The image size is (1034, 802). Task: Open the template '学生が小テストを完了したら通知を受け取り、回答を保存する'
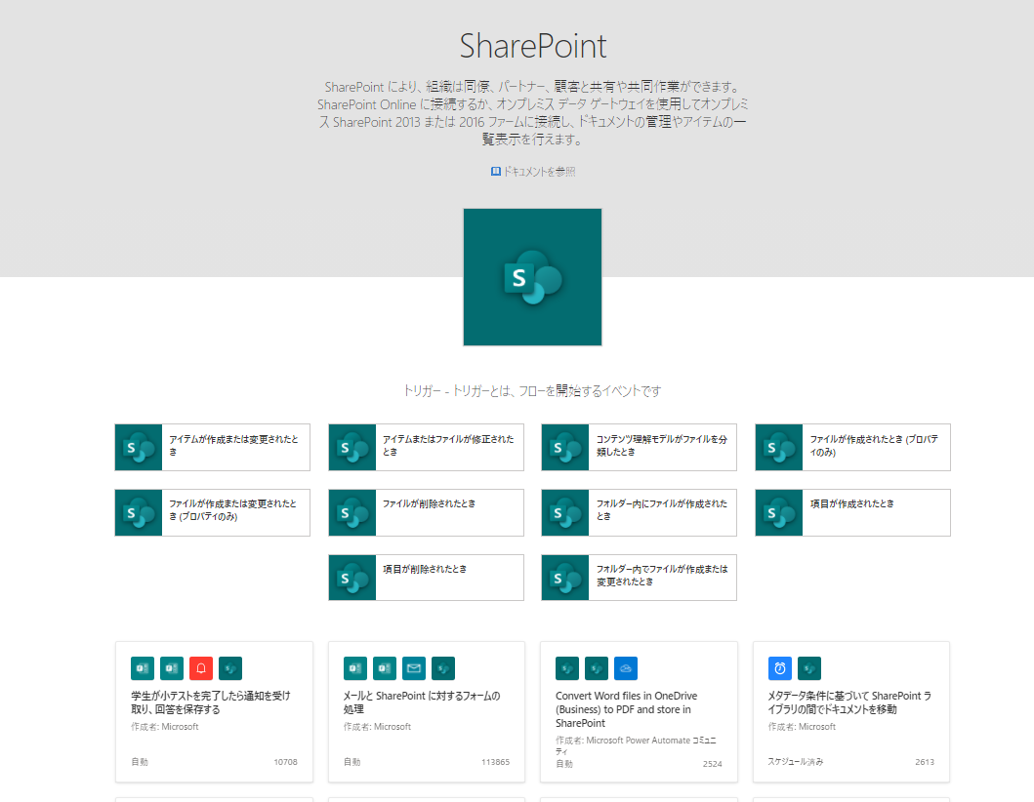click(x=210, y=702)
